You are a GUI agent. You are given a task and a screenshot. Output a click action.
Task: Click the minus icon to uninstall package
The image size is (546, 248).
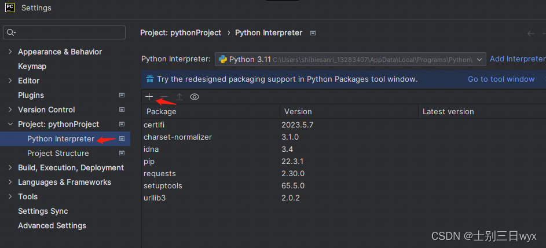pos(164,97)
